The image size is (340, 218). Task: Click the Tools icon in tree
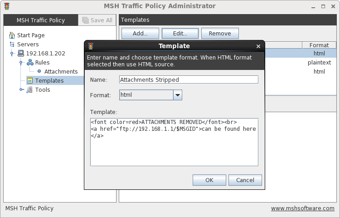(29, 89)
